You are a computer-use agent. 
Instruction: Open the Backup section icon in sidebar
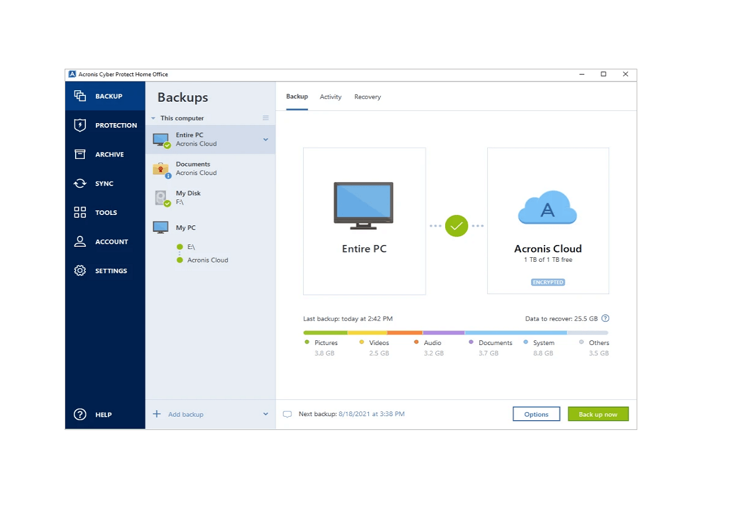tap(80, 96)
